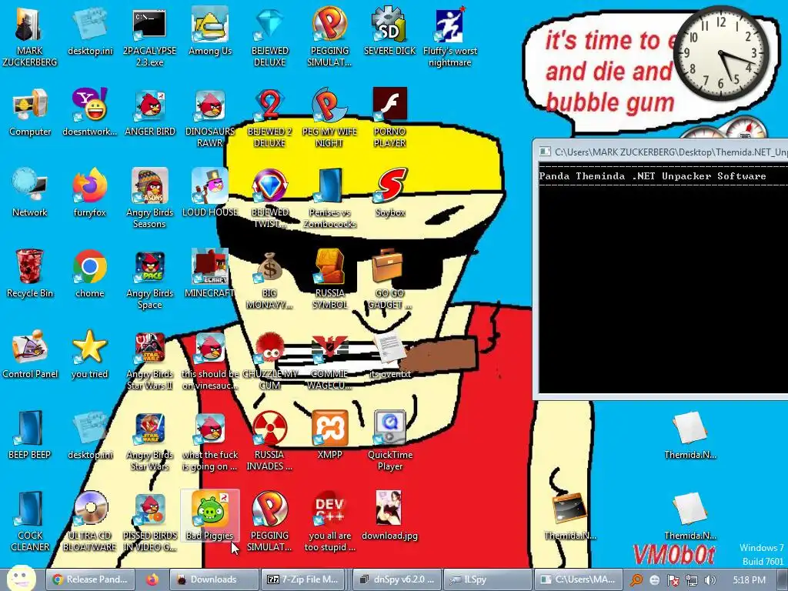Switch to ILSpy taskbar button
This screenshot has width=788, height=591.
487,579
